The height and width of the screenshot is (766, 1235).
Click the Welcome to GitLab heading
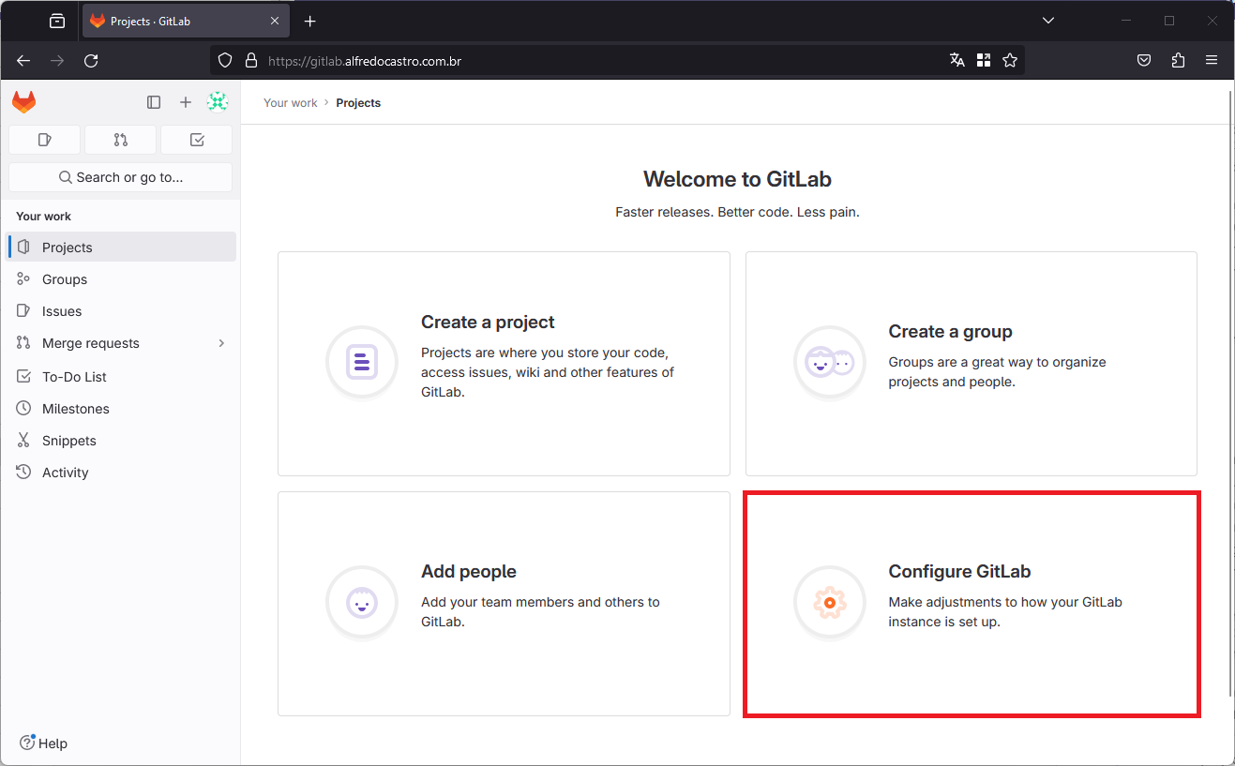coord(737,179)
